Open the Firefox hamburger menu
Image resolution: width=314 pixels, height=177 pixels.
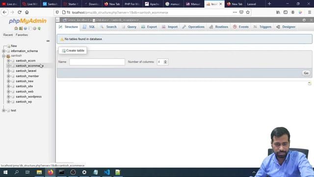pyautogui.click(x=310, y=12)
